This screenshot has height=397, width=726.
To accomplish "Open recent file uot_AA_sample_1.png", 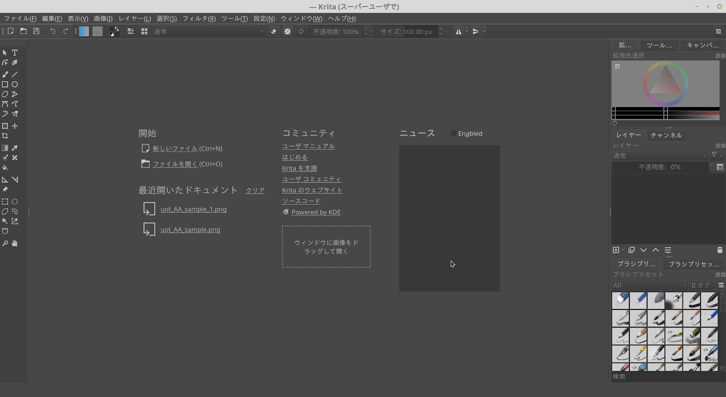I will pyautogui.click(x=194, y=209).
